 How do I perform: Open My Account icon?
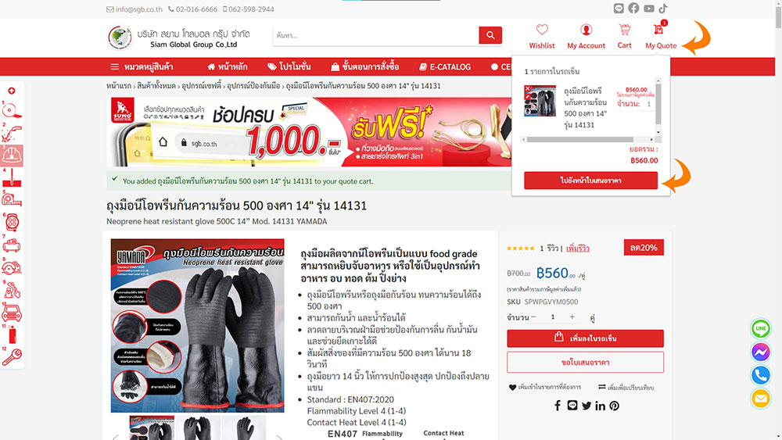tap(586, 30)
